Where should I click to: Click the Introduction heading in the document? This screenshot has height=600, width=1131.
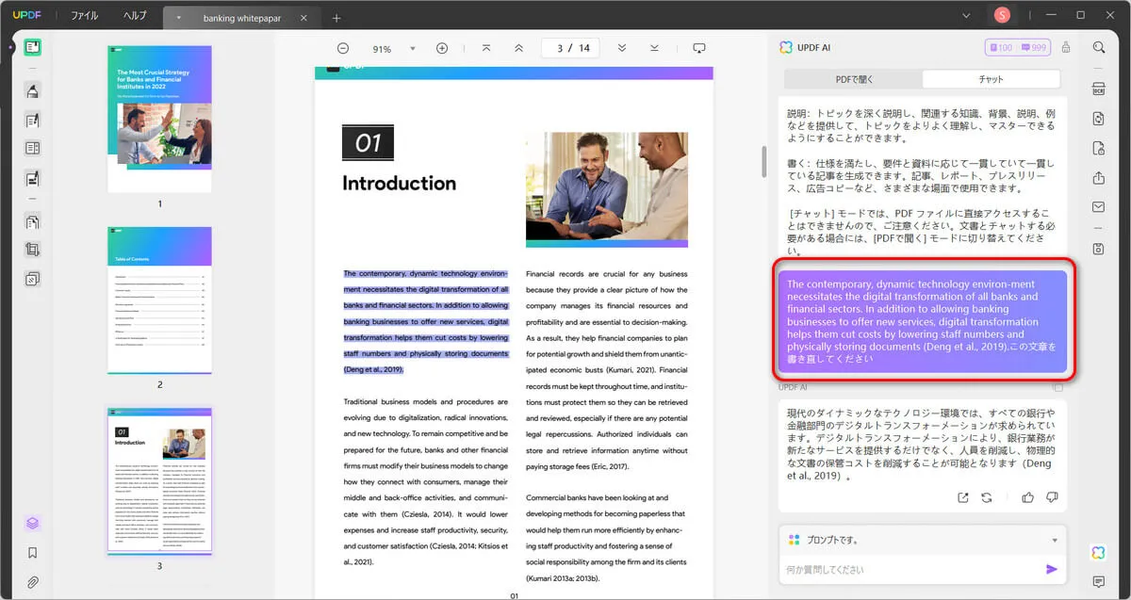[x=399, y=184]
